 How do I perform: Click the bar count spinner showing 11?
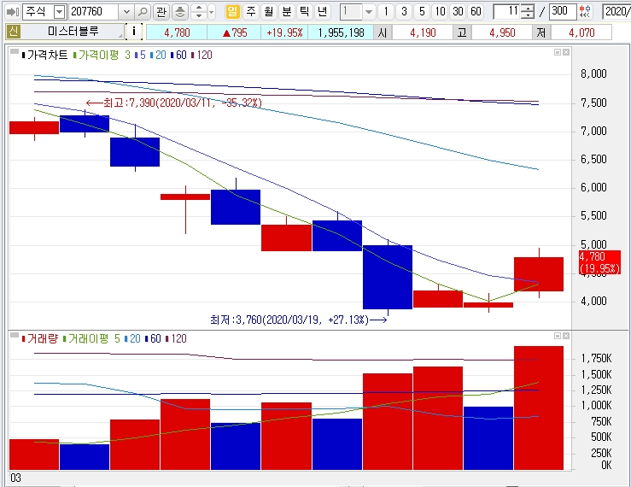(x=514, y=11)
